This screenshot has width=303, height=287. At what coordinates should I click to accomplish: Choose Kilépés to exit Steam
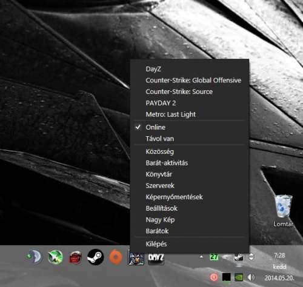[x=189, y=244]
